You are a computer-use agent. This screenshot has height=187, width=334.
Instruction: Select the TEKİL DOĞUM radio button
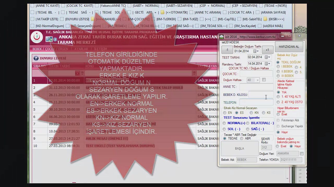278,62
